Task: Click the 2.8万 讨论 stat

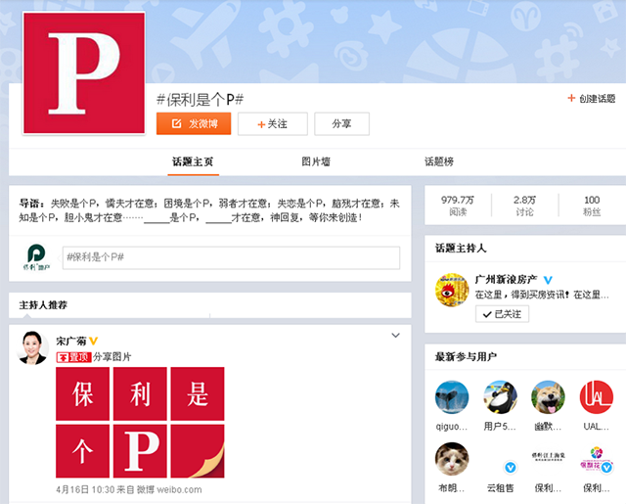Action: 524,206
